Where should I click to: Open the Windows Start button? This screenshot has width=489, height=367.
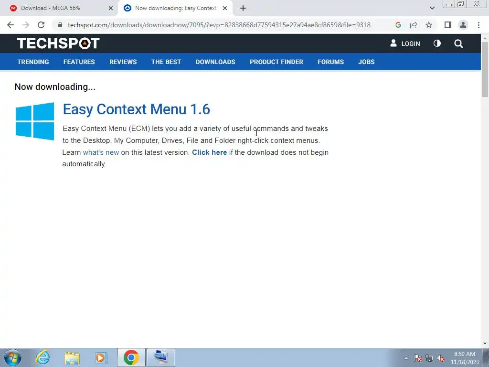pos(13,357)
